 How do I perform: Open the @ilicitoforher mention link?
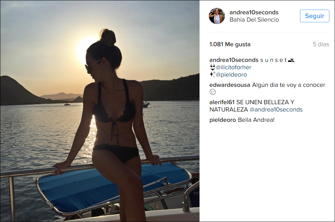pyautogui.click(x=233, y=67)
